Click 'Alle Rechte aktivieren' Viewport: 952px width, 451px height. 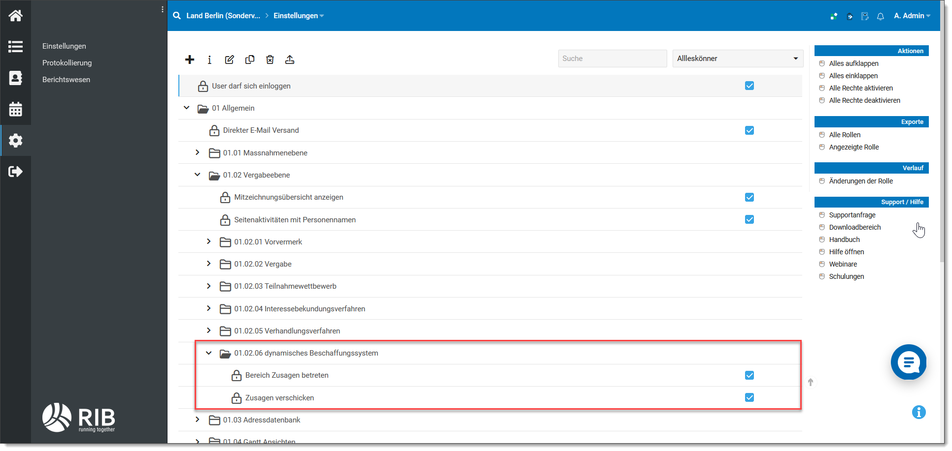861,88
